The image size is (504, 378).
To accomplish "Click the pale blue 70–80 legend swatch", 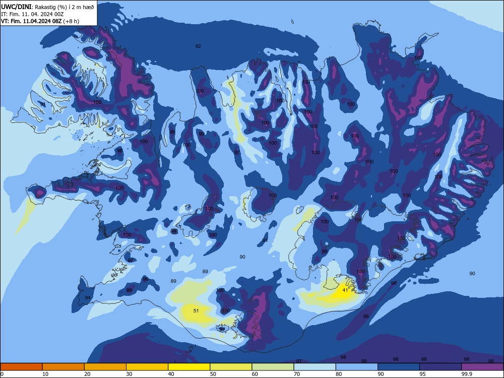I will 314,367.
